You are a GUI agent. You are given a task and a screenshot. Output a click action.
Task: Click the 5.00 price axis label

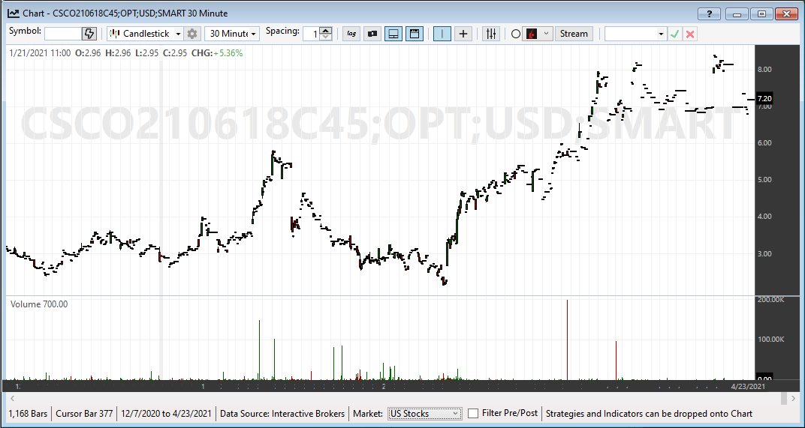(765, 180)
